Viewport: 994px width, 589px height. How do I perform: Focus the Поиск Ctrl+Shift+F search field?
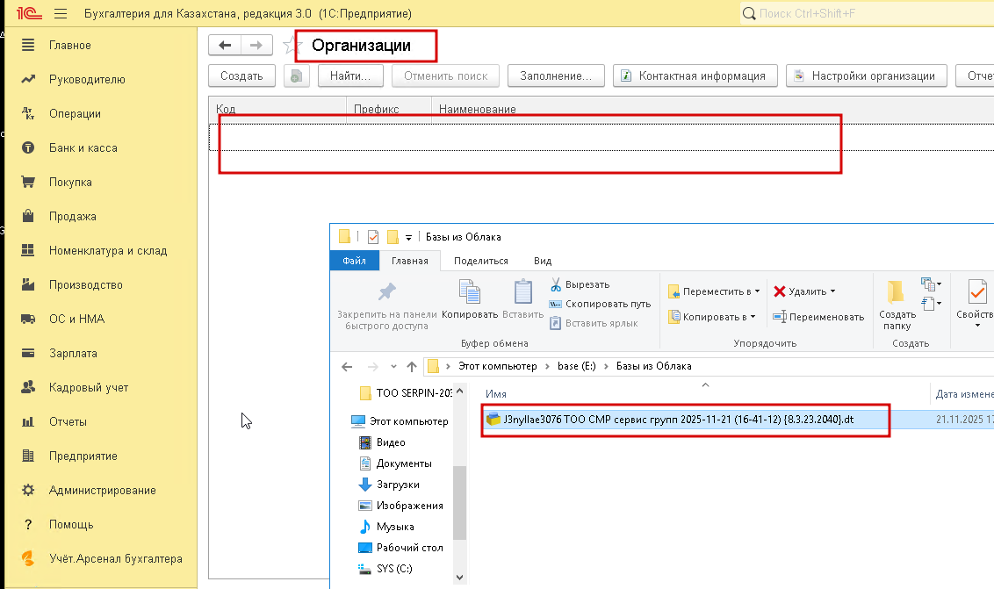point(867,13)
